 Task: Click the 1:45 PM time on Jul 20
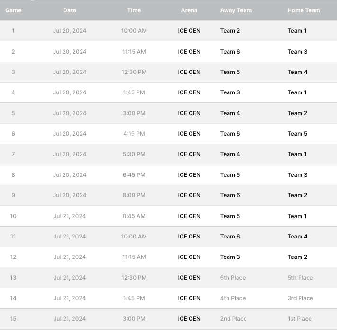click(134, 92)
